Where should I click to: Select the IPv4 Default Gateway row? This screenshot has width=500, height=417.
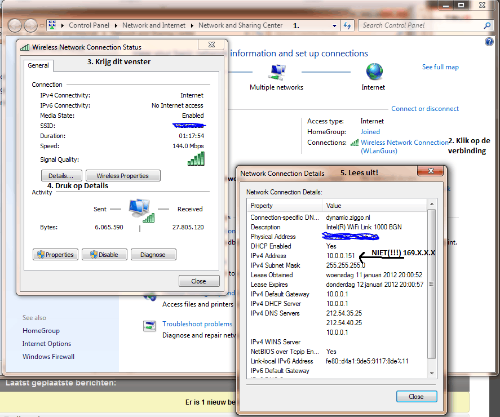pos(337,294)
